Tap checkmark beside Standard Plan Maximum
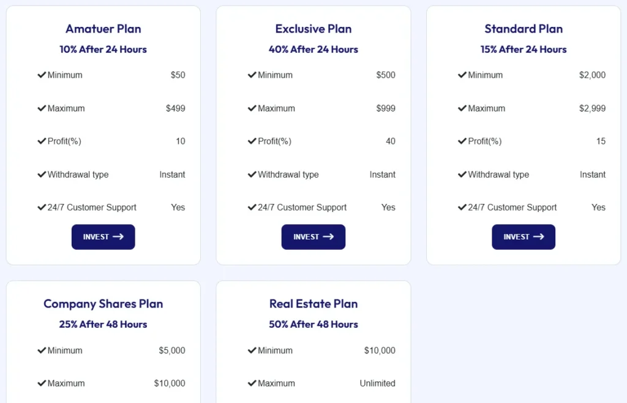The width and height of the screenshot is (627, 403). [x=462, y=108]
